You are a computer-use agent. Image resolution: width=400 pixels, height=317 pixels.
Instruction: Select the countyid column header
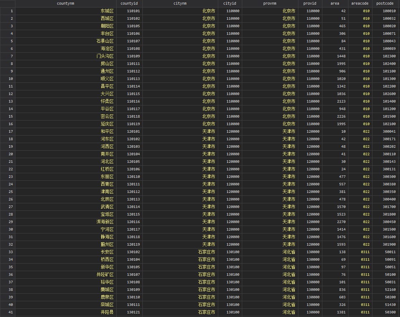[129, 4]
